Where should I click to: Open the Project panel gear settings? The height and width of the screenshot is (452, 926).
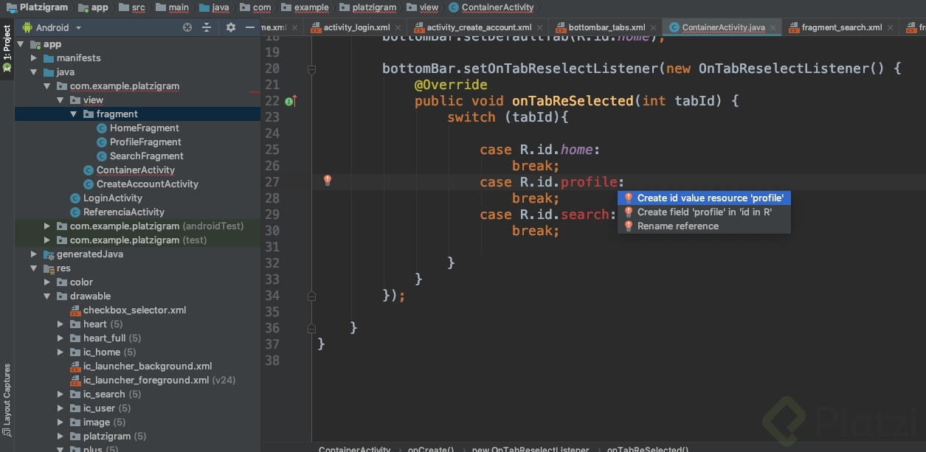231,27
